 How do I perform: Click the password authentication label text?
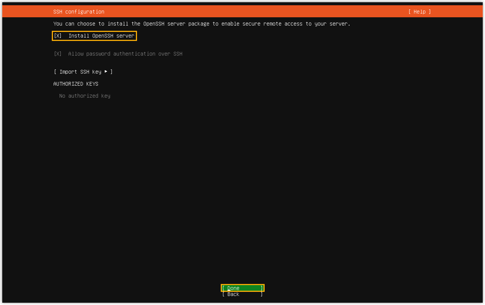(125, 54)
